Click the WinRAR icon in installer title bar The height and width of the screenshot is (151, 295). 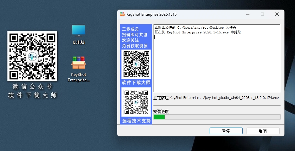pyautogui.click(x=122, y=14)
